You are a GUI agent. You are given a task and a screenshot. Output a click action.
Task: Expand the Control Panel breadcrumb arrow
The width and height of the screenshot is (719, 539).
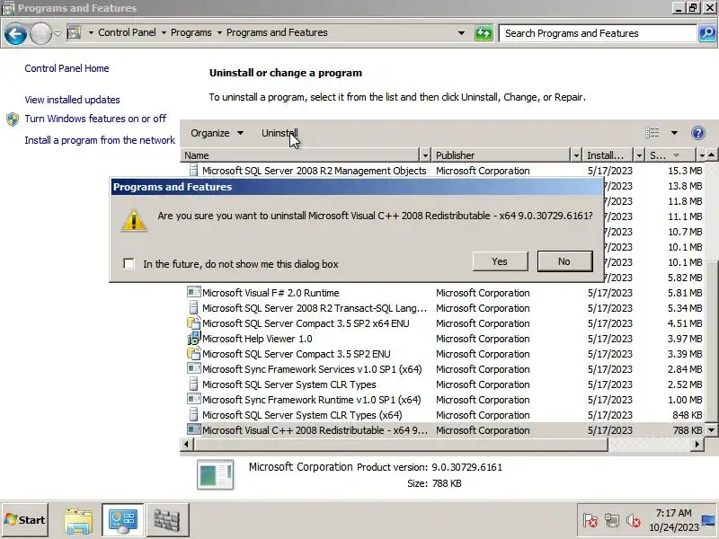[x=164, y=32]
